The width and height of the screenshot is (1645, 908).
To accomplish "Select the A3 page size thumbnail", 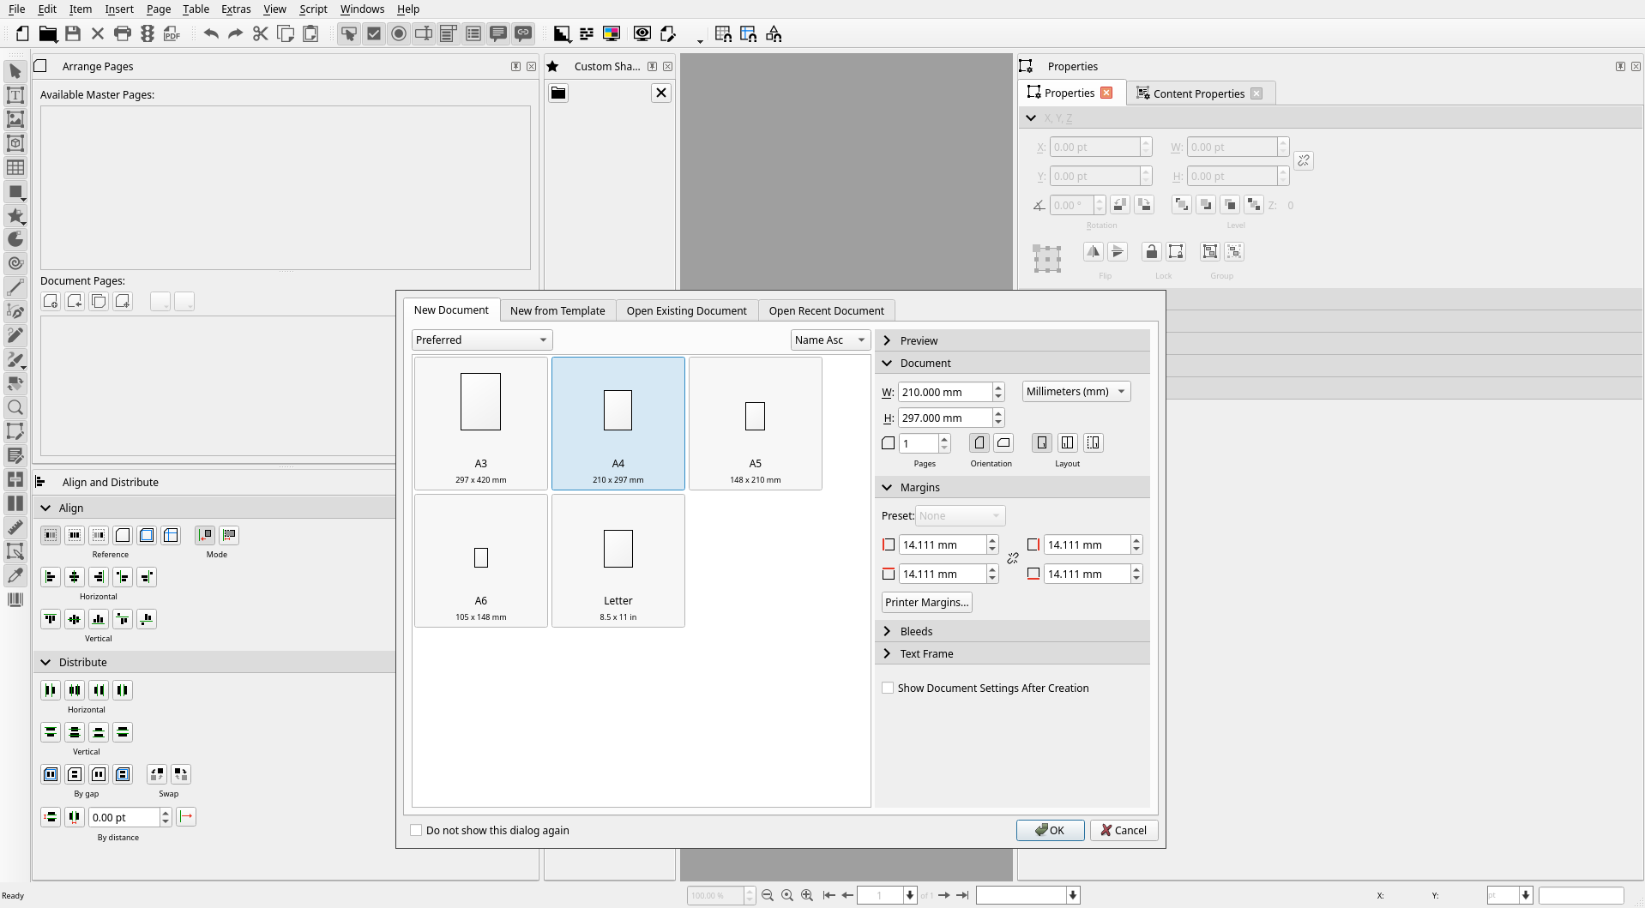I will coord(481,423).
